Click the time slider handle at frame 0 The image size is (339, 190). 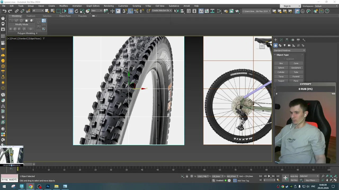18,169
